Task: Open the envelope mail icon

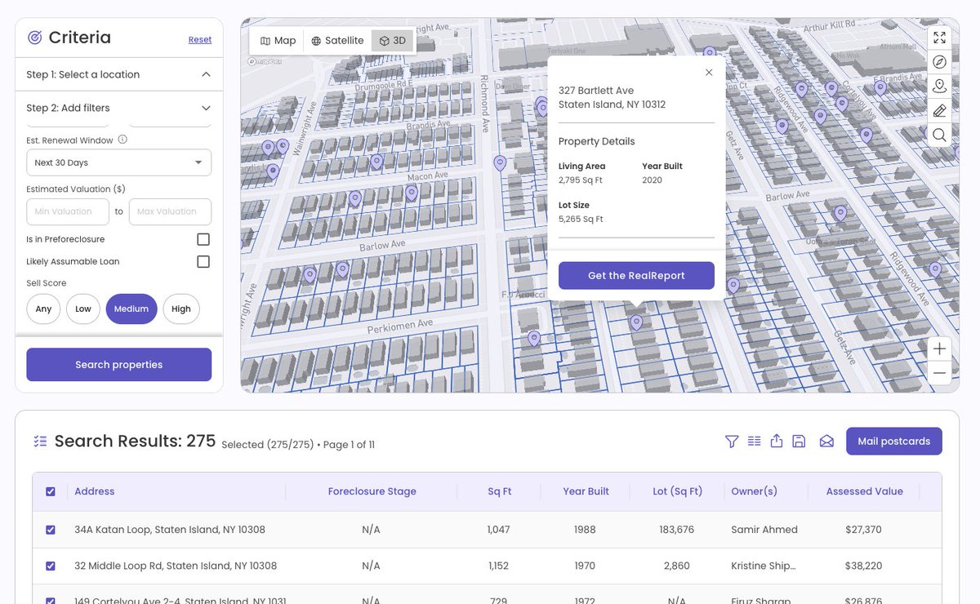Action: point(826,442)
